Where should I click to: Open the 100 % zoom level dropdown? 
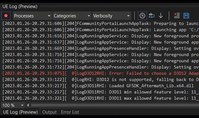(22, 105)
